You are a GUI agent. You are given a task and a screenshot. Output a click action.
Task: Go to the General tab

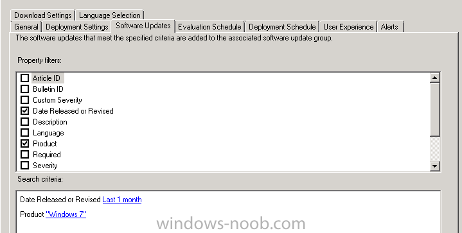click(26, 27)
